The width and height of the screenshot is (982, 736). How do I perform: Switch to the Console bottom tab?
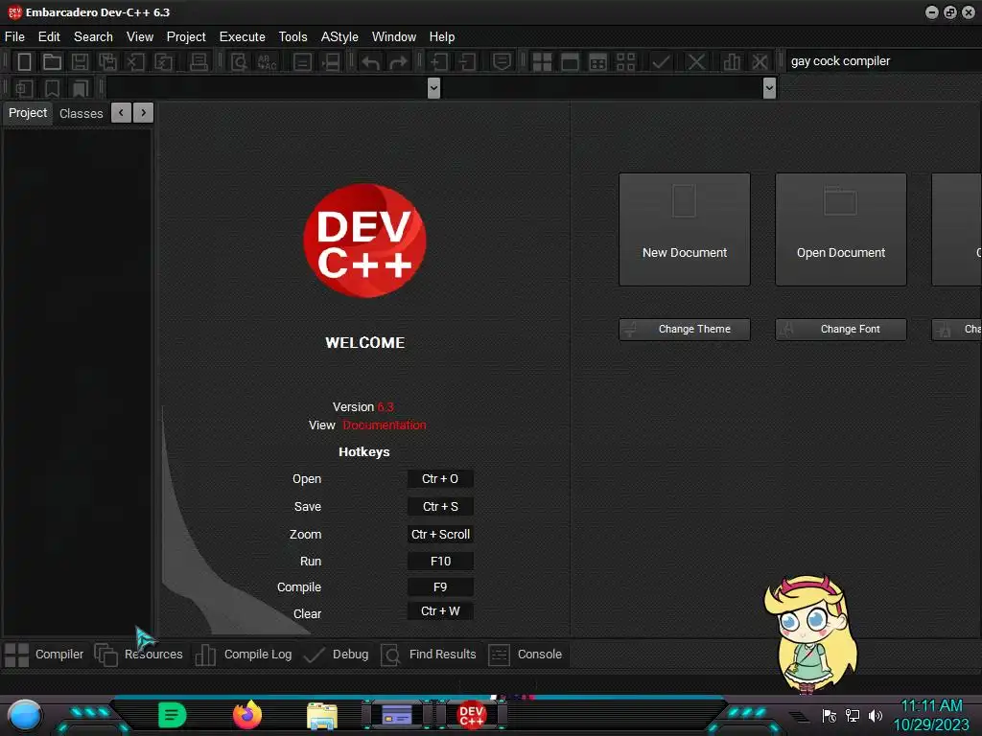pyautogui.click(x=525, y=654)
